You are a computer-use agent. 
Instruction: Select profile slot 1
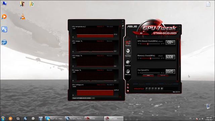coord(147,89)
